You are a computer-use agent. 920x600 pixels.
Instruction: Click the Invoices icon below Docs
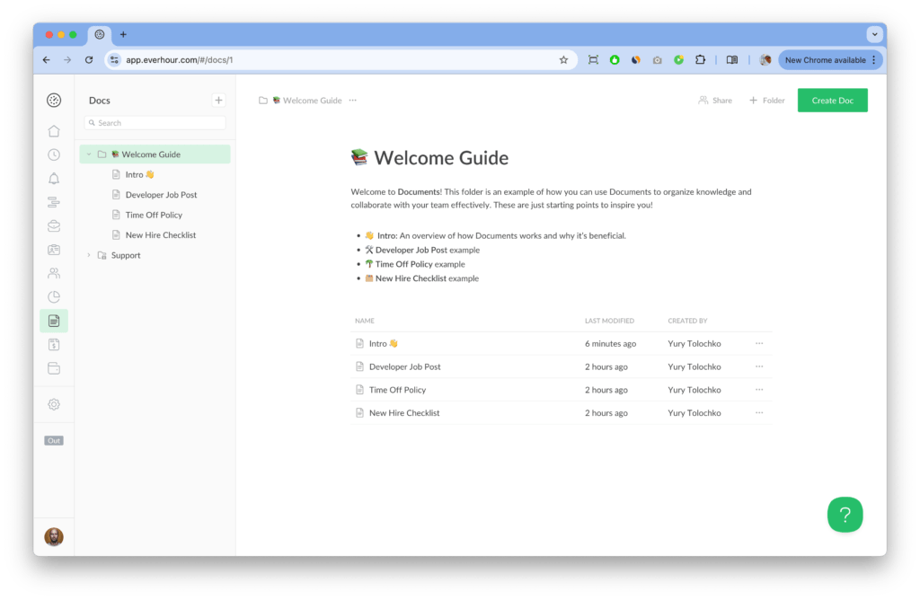point(54,344)
